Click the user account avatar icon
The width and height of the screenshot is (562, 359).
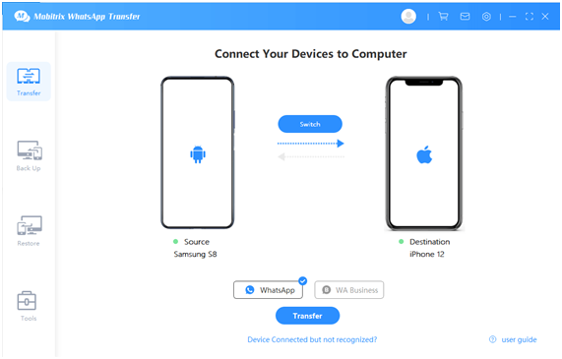tap(408, 16)
